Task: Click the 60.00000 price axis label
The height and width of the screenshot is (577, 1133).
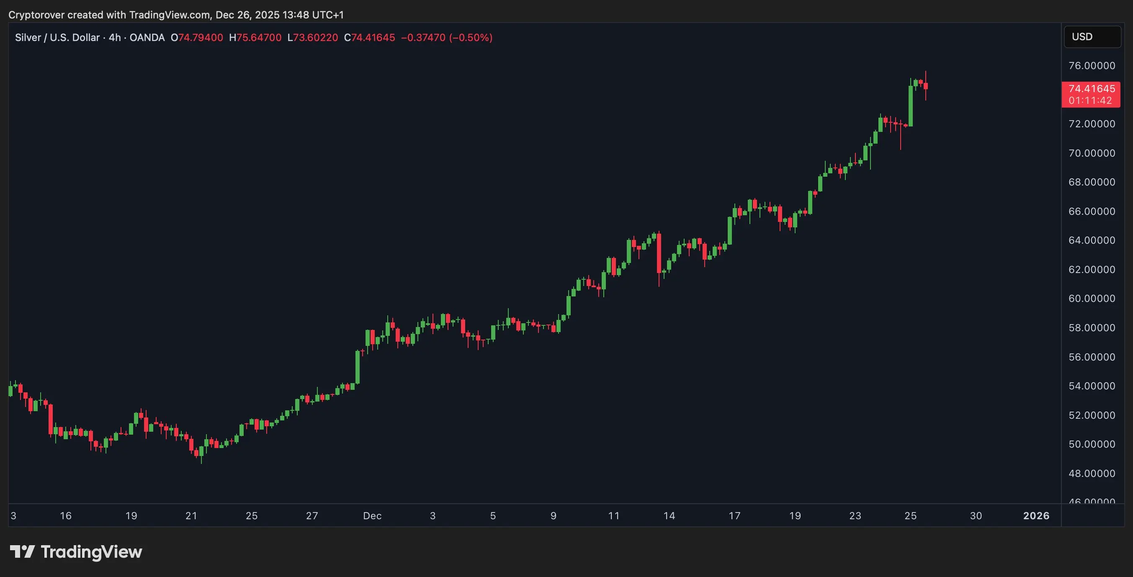Action: (1092, 299)
